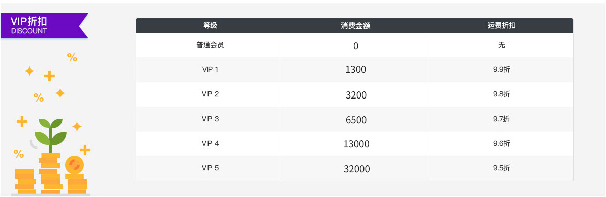Click the 9.5折 discount value
Screen dimensions: 606x197
click(502, 168)
